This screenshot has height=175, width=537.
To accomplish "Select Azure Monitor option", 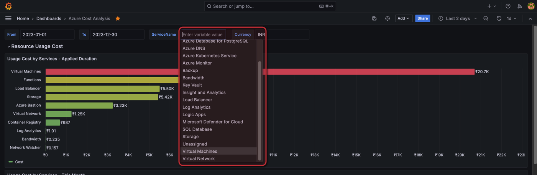I will pyautogui.click(x=218, y=63).
